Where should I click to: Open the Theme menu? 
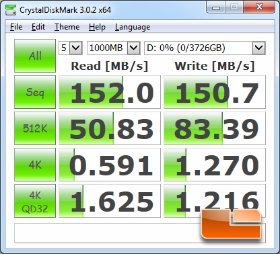pyautogui.click(x=67, y=27)
